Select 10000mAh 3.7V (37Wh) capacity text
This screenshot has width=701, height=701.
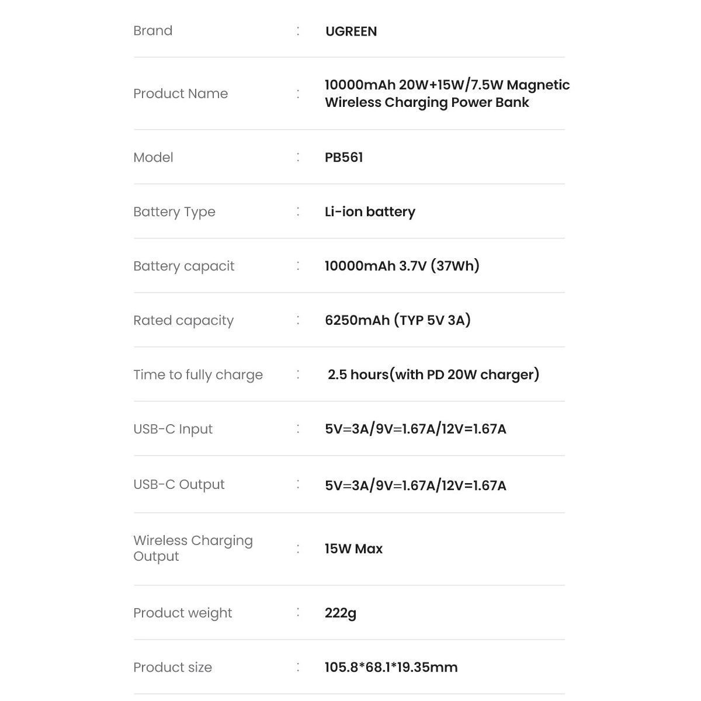(402, 266)
